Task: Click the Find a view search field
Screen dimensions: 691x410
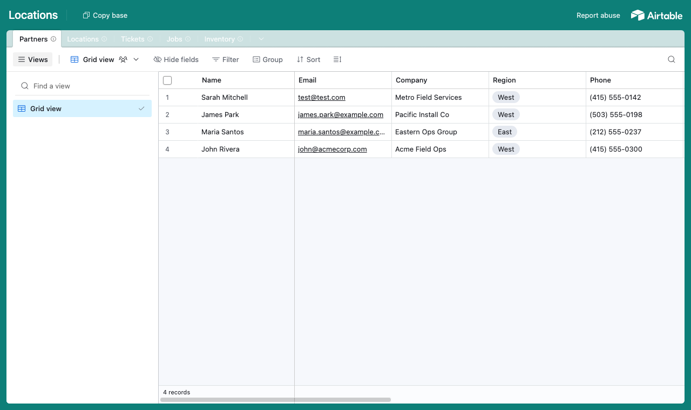Action: coord(82,86)
